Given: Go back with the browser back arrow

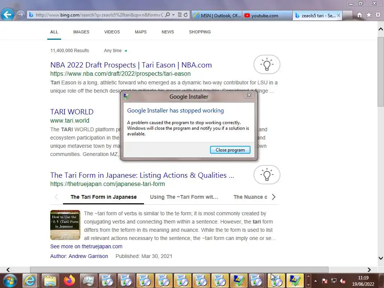Looking at the screenshot, I should pyautogui.click(x=7, y=15).
